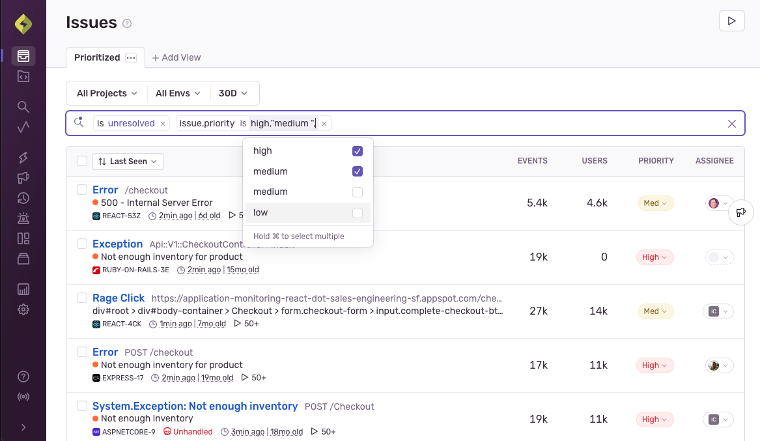Uncheck the 'high' priority option
The image size is (760, 441).
coord(358,151)
